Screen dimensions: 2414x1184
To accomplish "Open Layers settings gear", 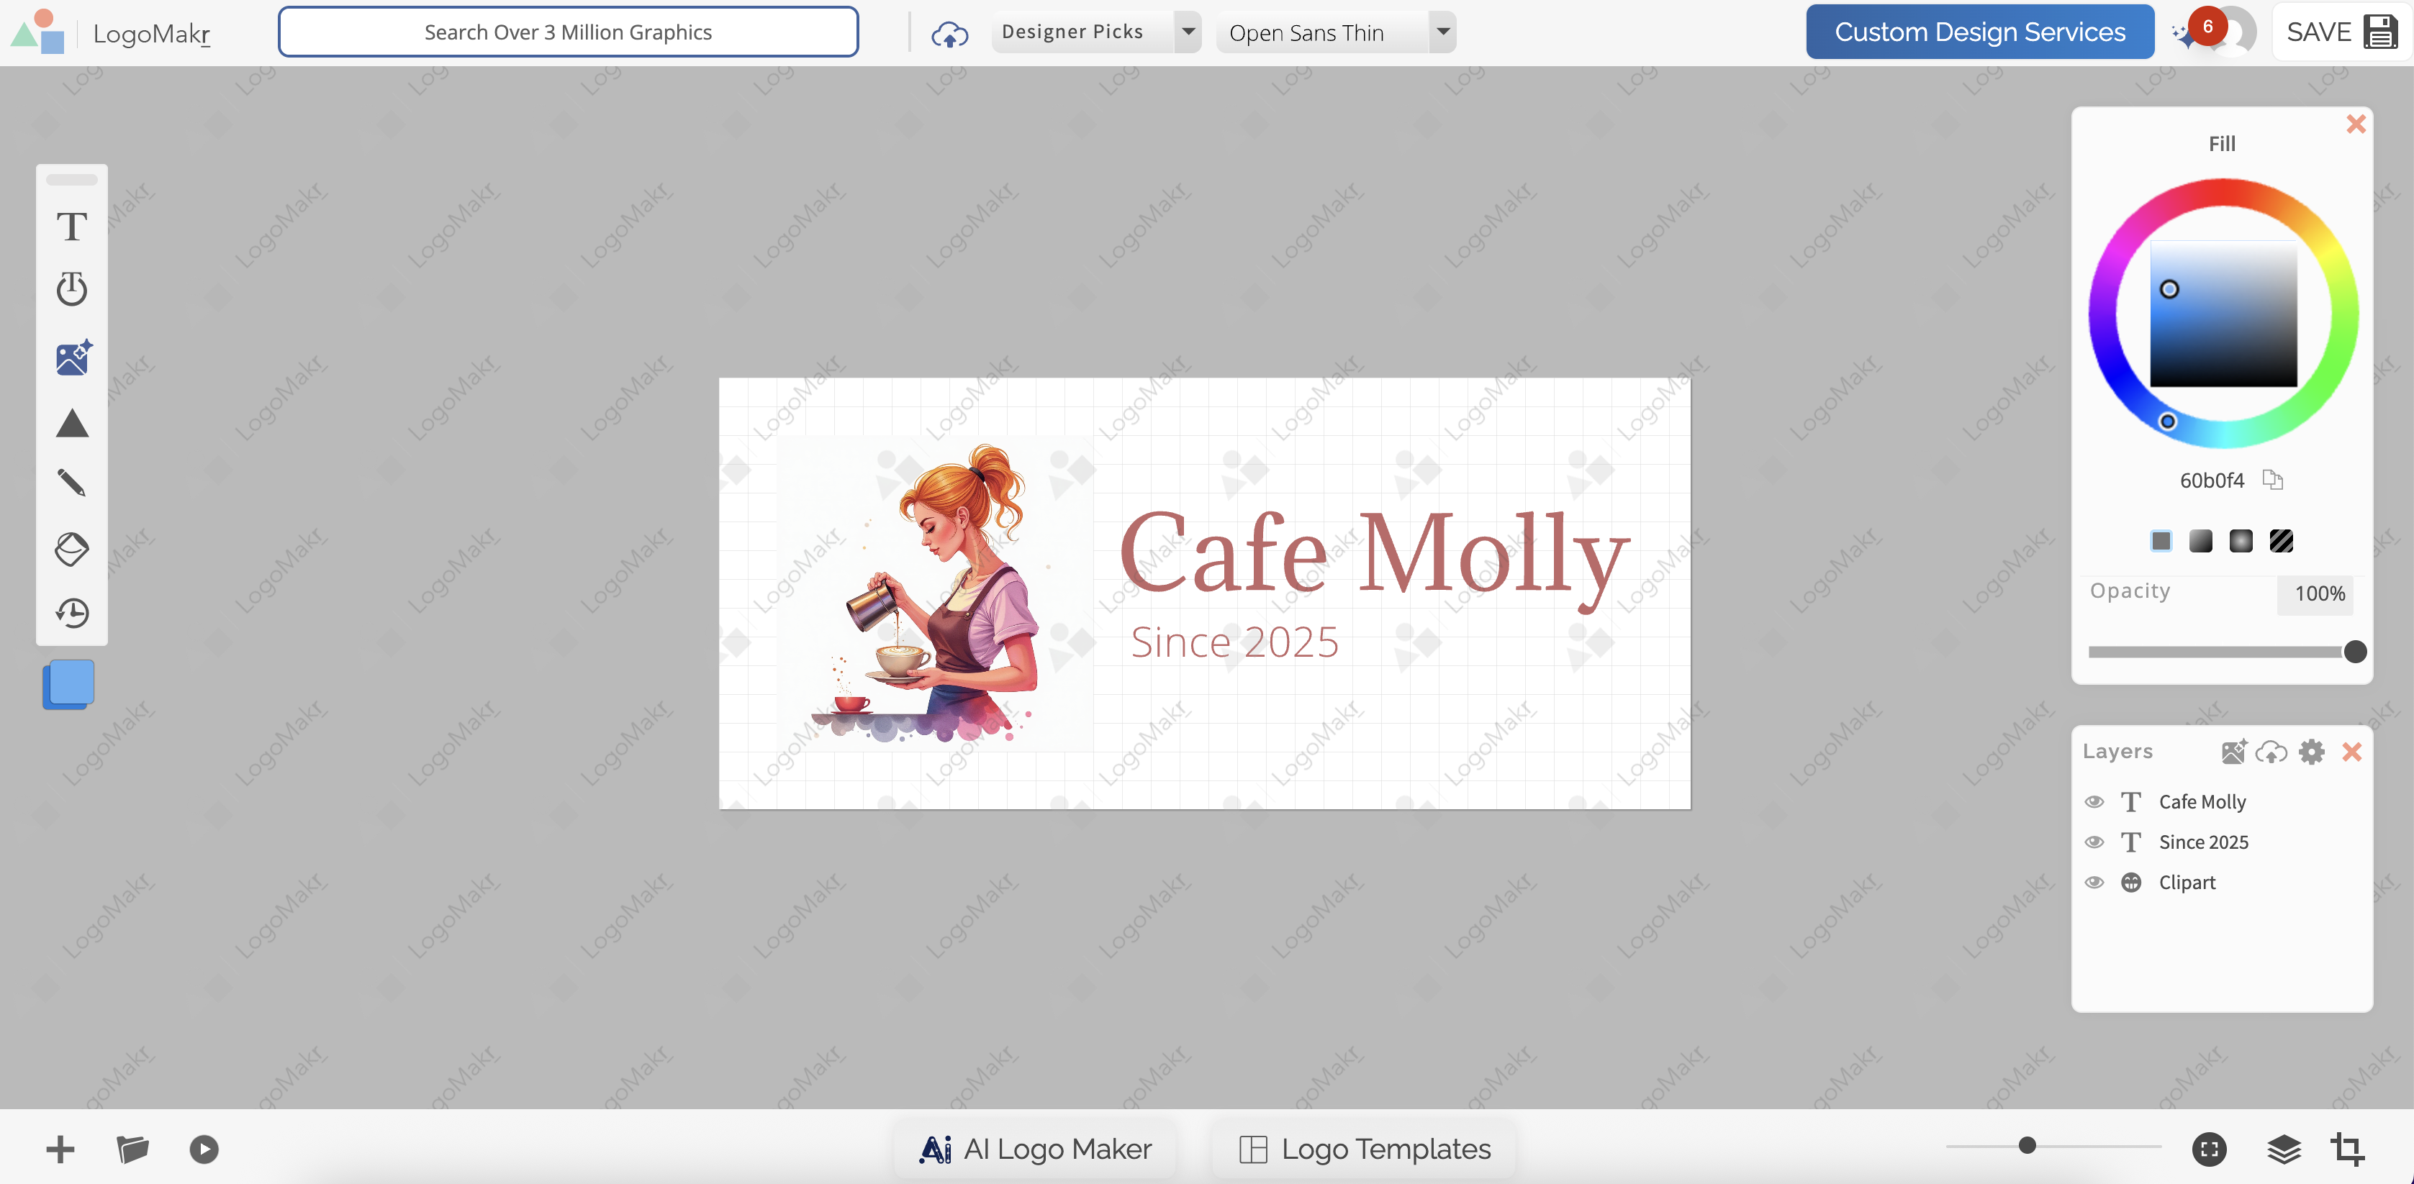I will coord(2312,751).
